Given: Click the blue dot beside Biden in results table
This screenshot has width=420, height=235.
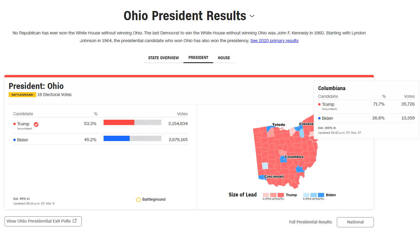Looking at the screenshot, I should [15, 140].
